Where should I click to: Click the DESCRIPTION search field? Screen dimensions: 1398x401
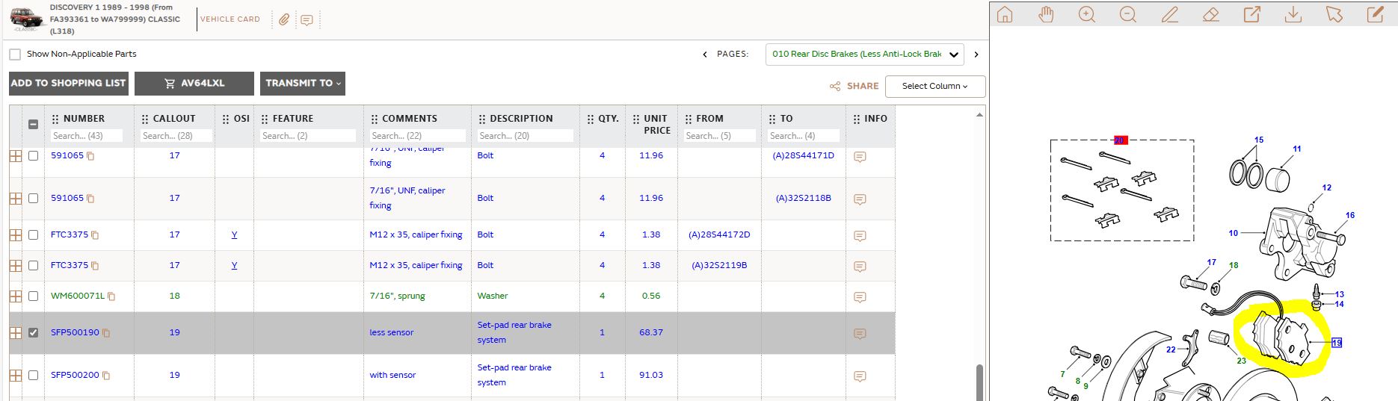526,136
